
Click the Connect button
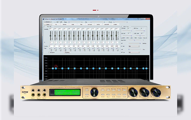[48, 22]
